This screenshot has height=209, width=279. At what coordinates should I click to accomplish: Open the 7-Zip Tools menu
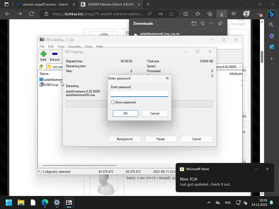pos(89,46)
